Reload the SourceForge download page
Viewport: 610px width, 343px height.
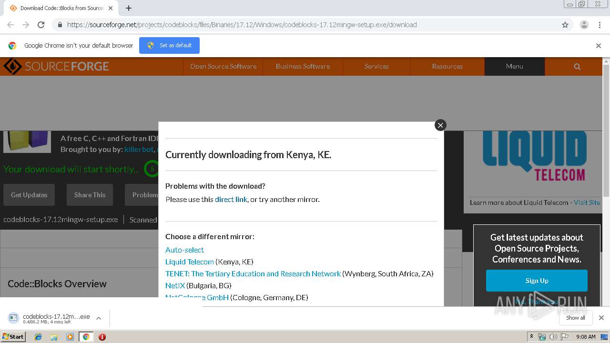coord(41,25)
